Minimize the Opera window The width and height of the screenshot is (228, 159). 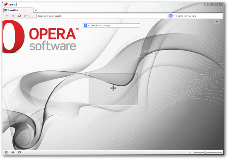(206, 4)
